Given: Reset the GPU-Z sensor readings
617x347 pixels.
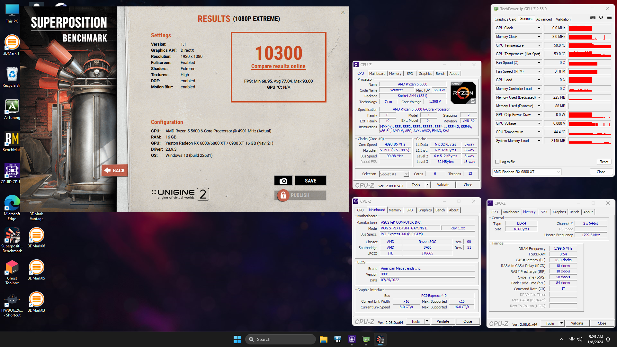Looking at the screenshot, I should point(604,162).
